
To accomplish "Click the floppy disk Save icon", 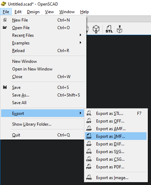I will tap(5, 87).
